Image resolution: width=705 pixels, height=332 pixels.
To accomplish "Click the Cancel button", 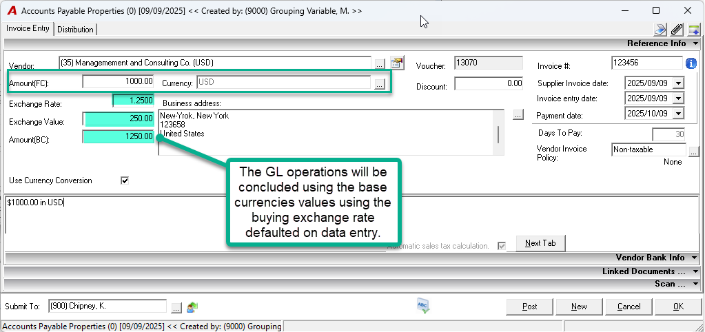I will (x=629, y=307).
